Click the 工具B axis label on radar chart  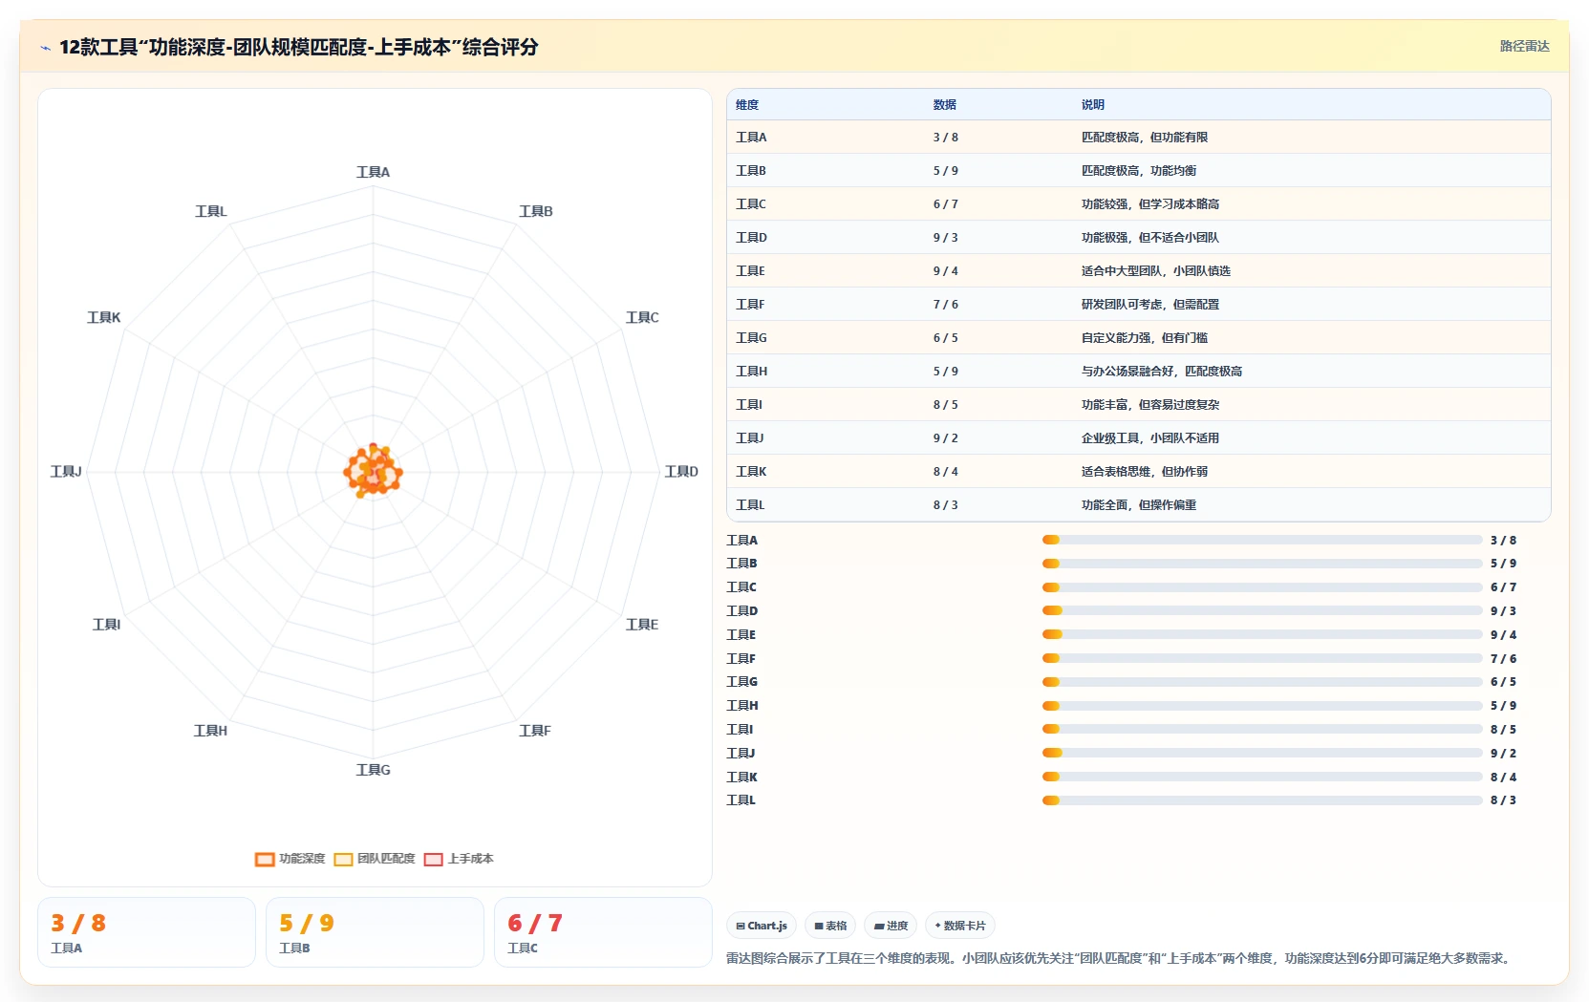[536, 212]
